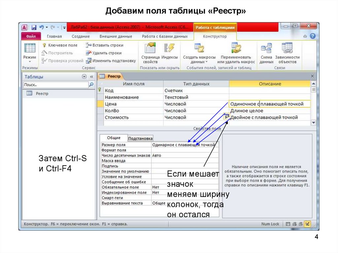Select the Стоимость field name cell
The width and height of the screenshot is (338, 253).
[x=133, y=117]
